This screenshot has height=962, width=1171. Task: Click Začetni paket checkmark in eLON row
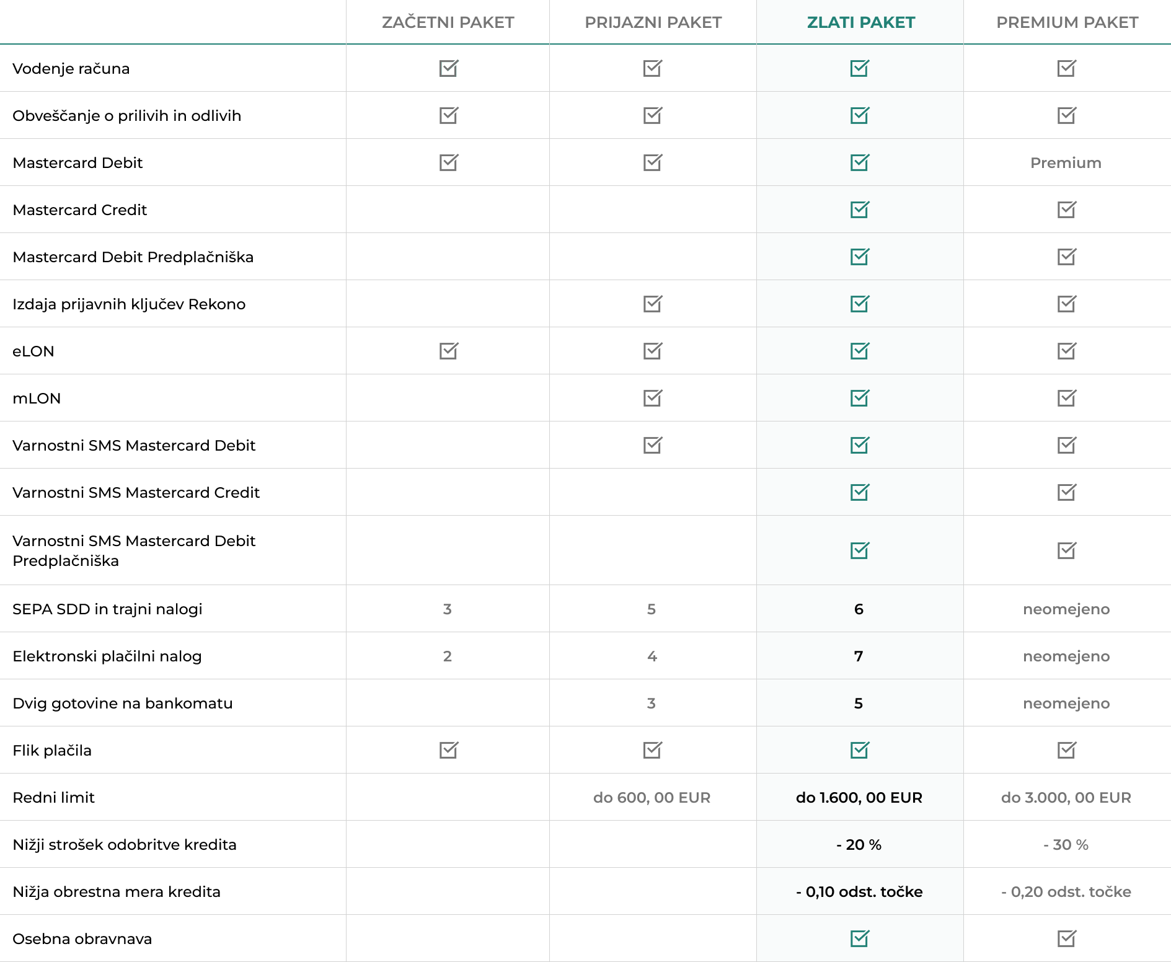[x=448, y=351]
